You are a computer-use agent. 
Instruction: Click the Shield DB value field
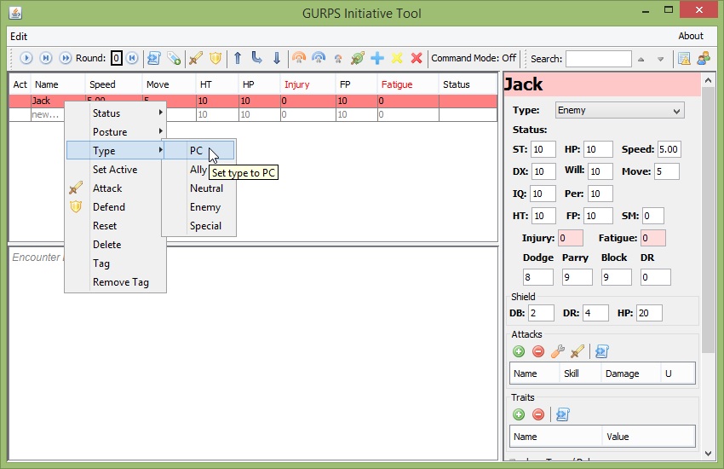541,313
